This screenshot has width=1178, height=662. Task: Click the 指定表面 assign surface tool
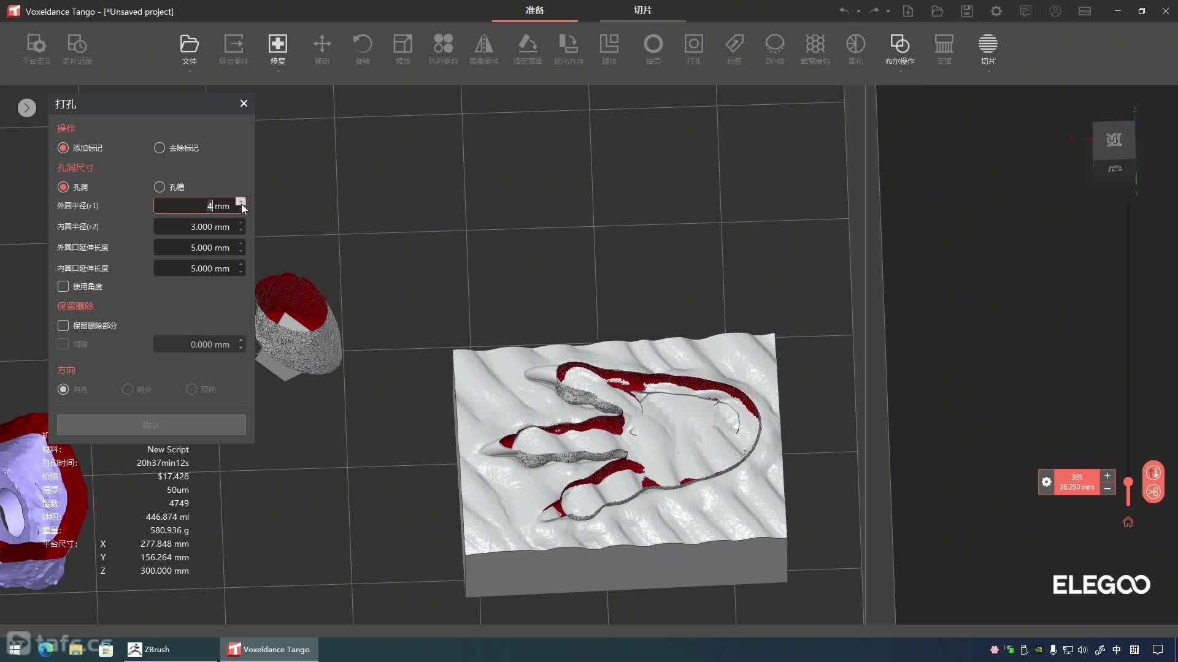pyautogui.click(x=528, y=49)
